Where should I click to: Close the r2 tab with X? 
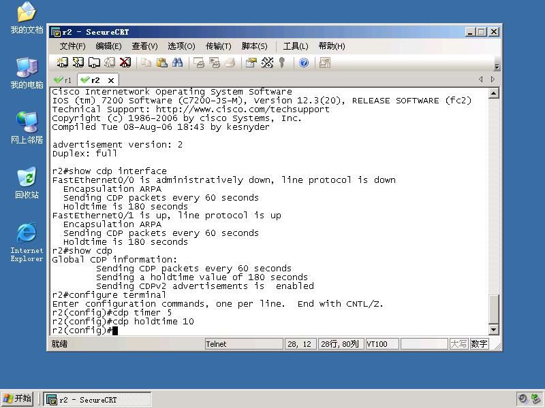(111, 80)
